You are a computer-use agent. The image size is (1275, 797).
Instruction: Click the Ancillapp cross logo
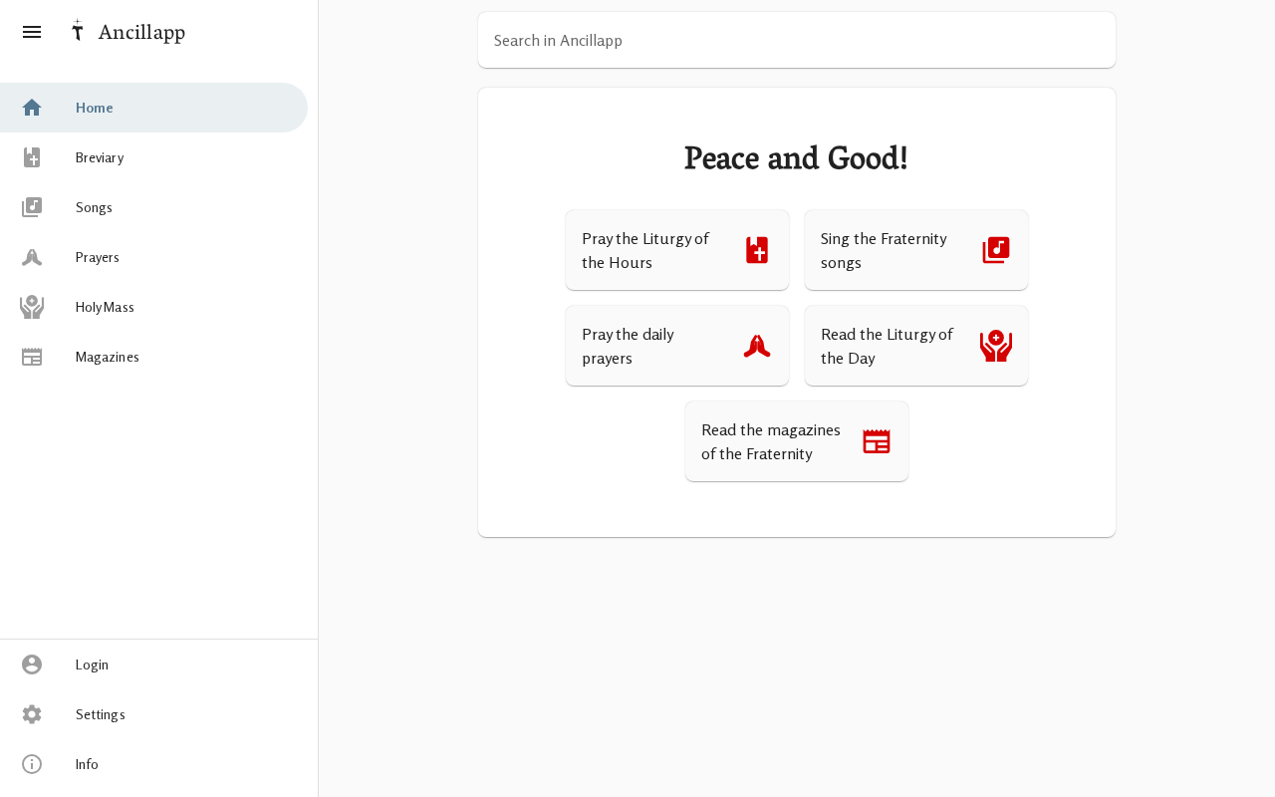pos(77,31)
